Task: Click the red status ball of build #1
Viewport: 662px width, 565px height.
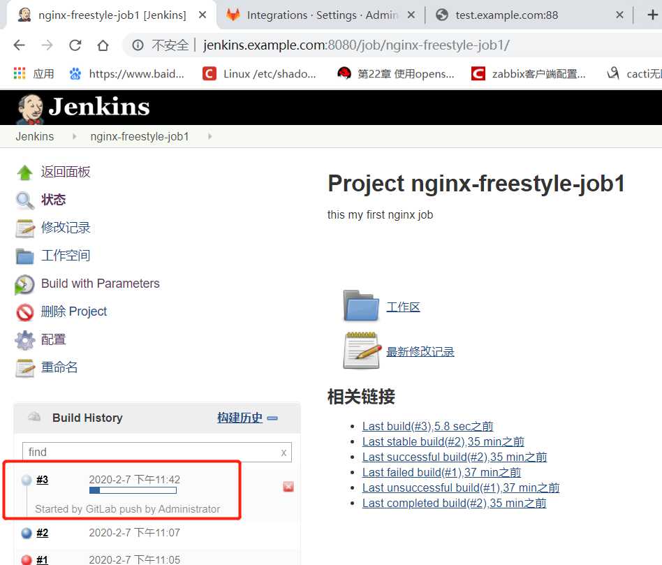Action: pos(26,560)
